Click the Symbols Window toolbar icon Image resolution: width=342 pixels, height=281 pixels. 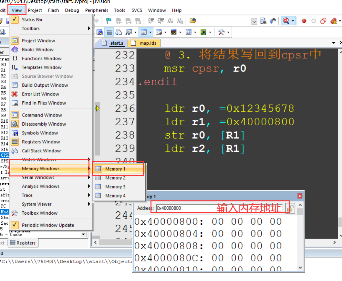(100, 32)
